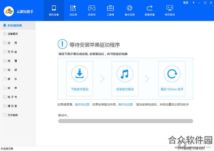Maximize the window

click(205, 3)
